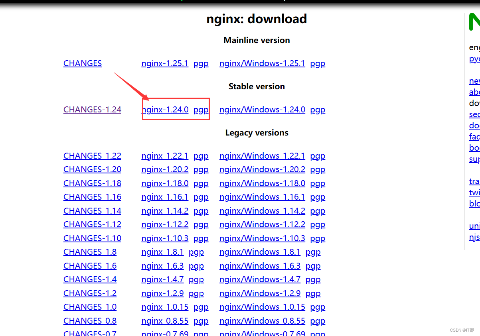Download nginx/Windows-1.12.2
Screen dimensions: 480x336
[x=262, y=224]
